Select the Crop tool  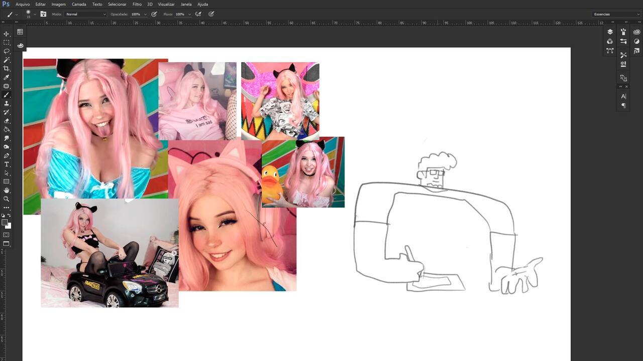7,69
